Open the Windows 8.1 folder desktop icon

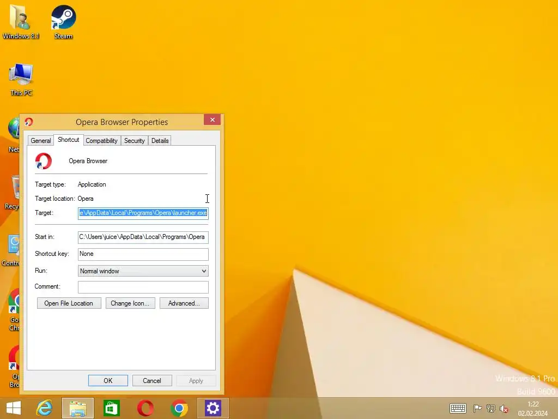pyautogui.click(x=21, y=21)
